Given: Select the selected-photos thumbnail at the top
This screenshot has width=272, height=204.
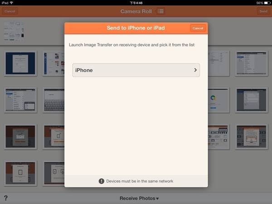Looking at the screenshot, I should click(14, 31).
